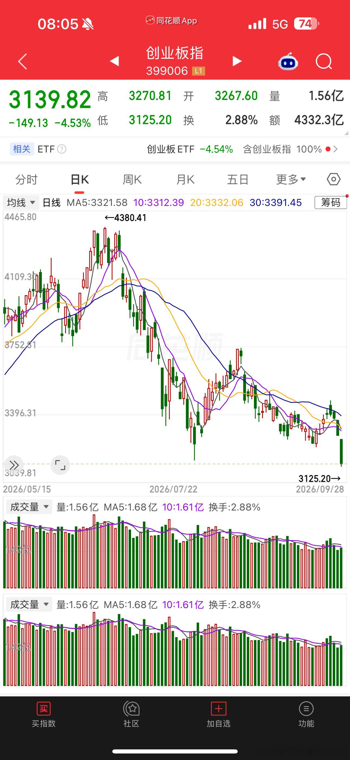Switch to next index with right triangle
Image resolution: width=350 pixels, height=760 pixels.
[237, 61]
